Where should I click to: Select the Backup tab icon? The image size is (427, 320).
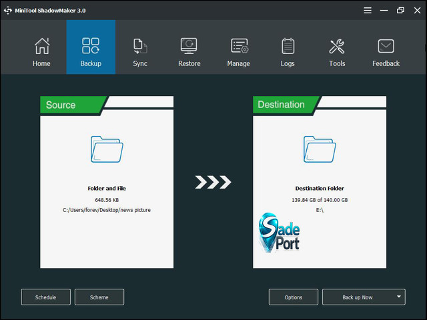click(91, 46)
